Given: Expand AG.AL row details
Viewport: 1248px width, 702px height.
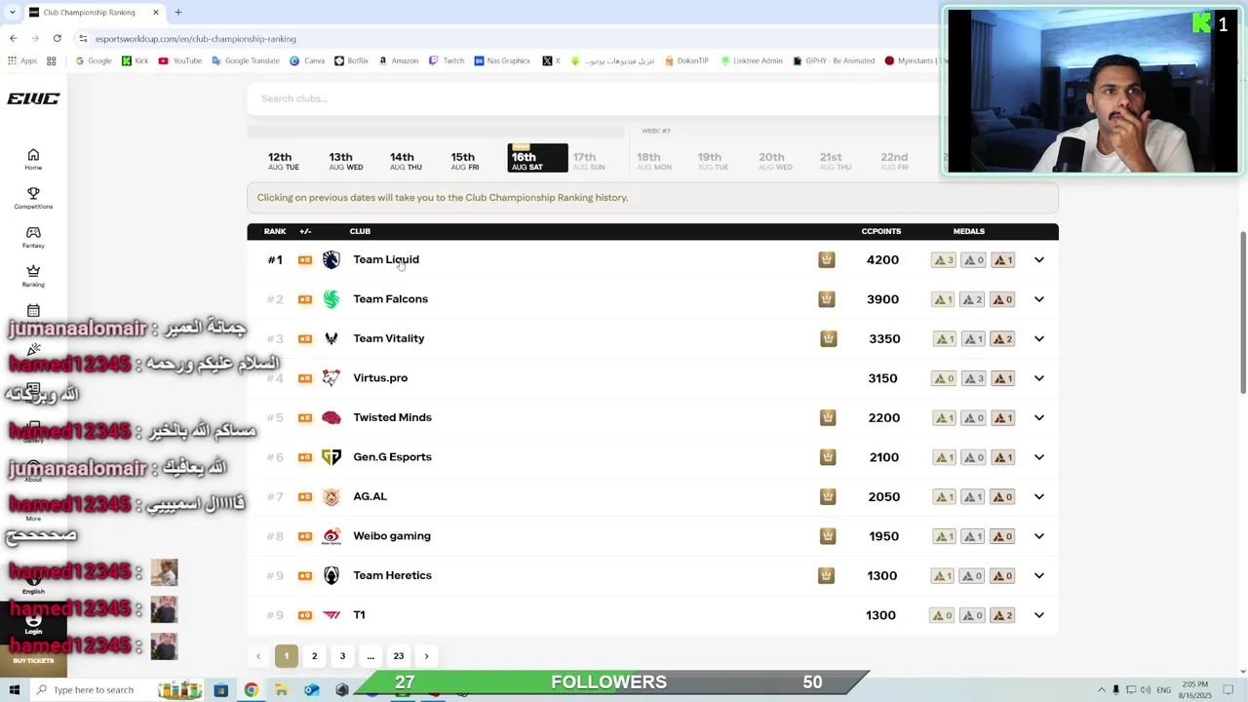Looking at the screenshot, I should point(1038,496).
